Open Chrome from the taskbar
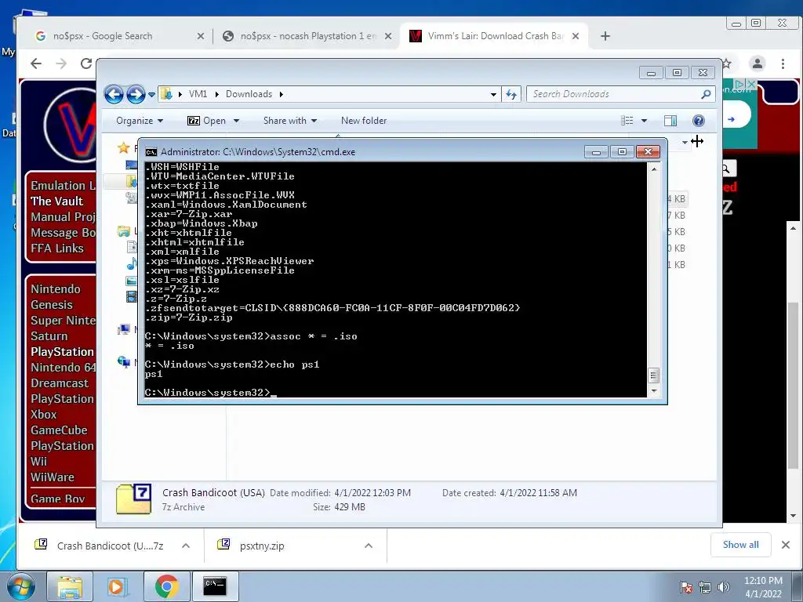 [x=166, y=586]
